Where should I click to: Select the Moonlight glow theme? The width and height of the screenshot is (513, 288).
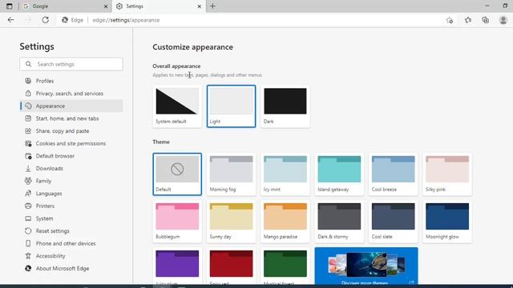(x=447, y=222)
